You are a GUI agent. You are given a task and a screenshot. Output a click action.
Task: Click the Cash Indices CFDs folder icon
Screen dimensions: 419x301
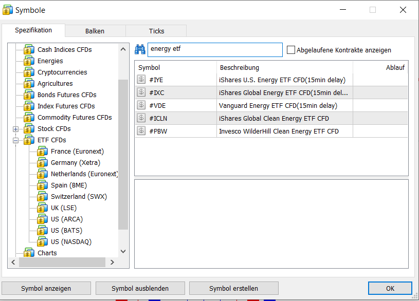(29, 50)
